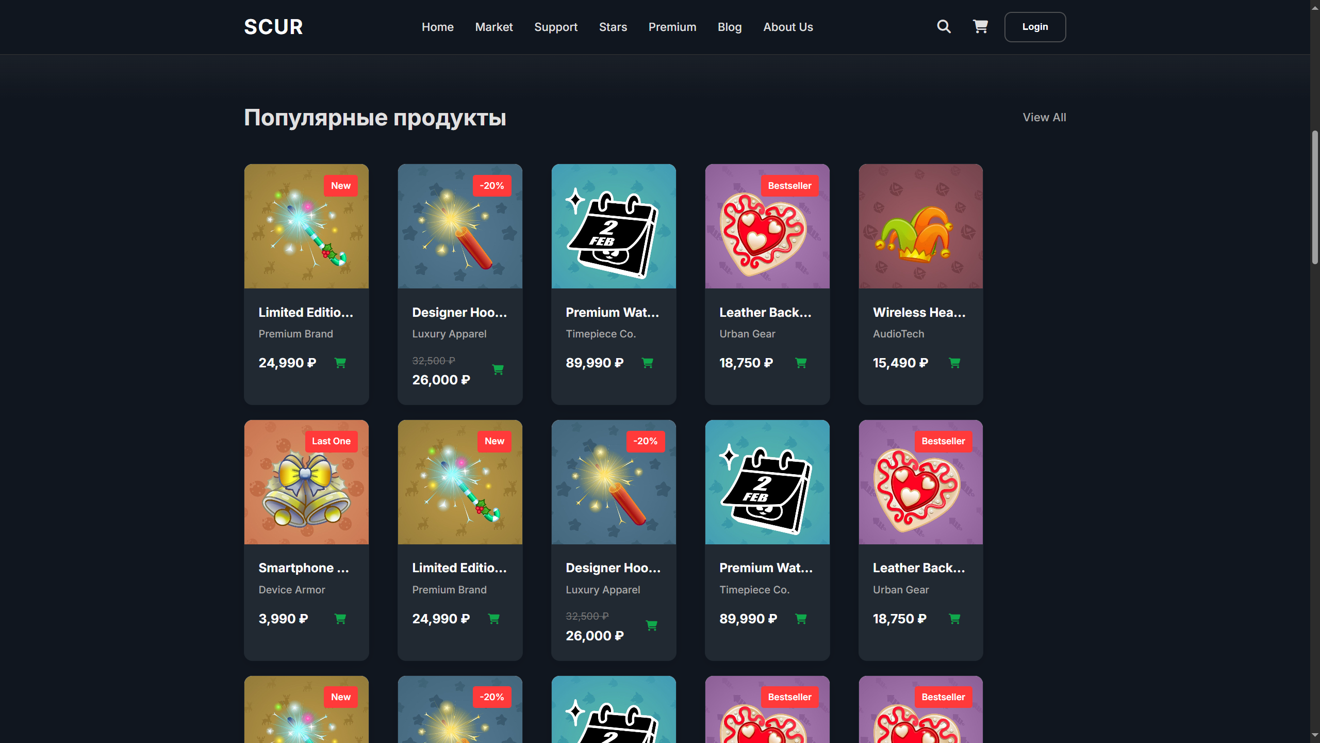Click scrollbar down arrow
Viewport: 1320px width, 743px height.
tap(1315, 736)
